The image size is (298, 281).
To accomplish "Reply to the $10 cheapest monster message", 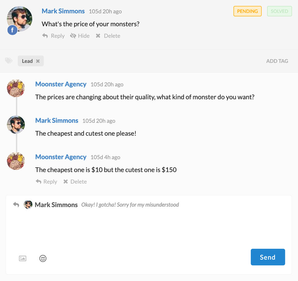I will [x=47, y=182].
